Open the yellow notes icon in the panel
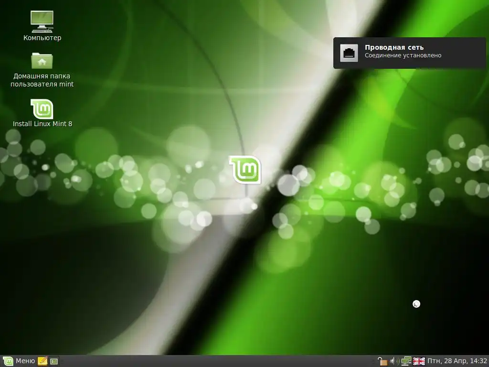The image size is (489, 367). point(43,361)
